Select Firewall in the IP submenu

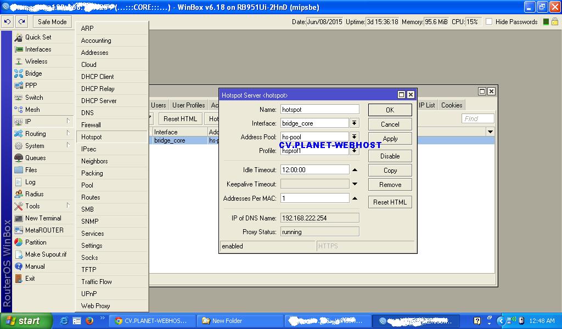click(91, 125)
